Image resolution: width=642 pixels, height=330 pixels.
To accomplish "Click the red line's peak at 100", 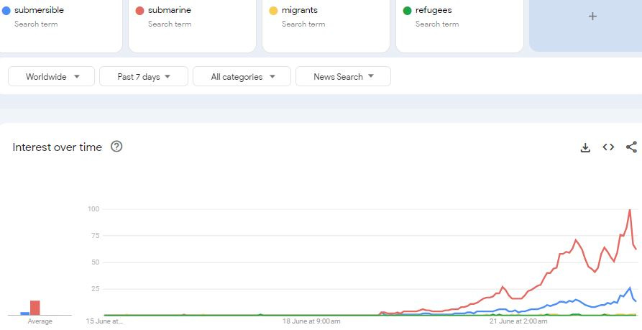I will 630,210.
